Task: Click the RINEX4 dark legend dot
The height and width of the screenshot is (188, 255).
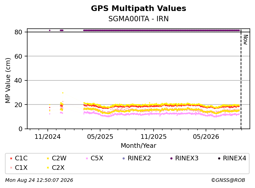Action: pyautogui.click(x=219, y=158)
